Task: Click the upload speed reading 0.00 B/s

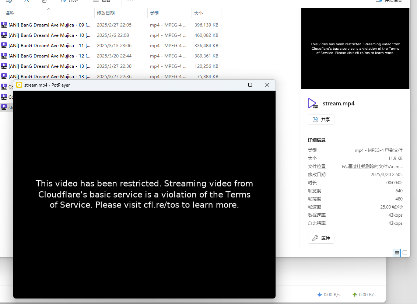Action: pos(367,295)
